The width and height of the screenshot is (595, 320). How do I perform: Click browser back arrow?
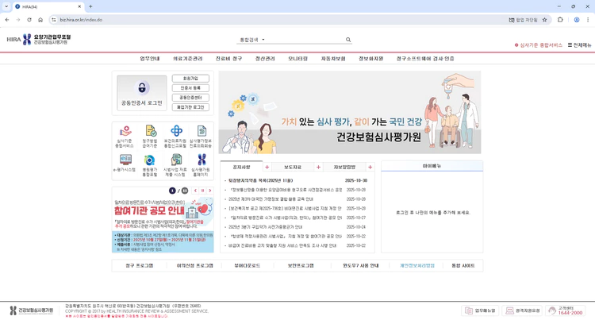click(x=7, y=20)
